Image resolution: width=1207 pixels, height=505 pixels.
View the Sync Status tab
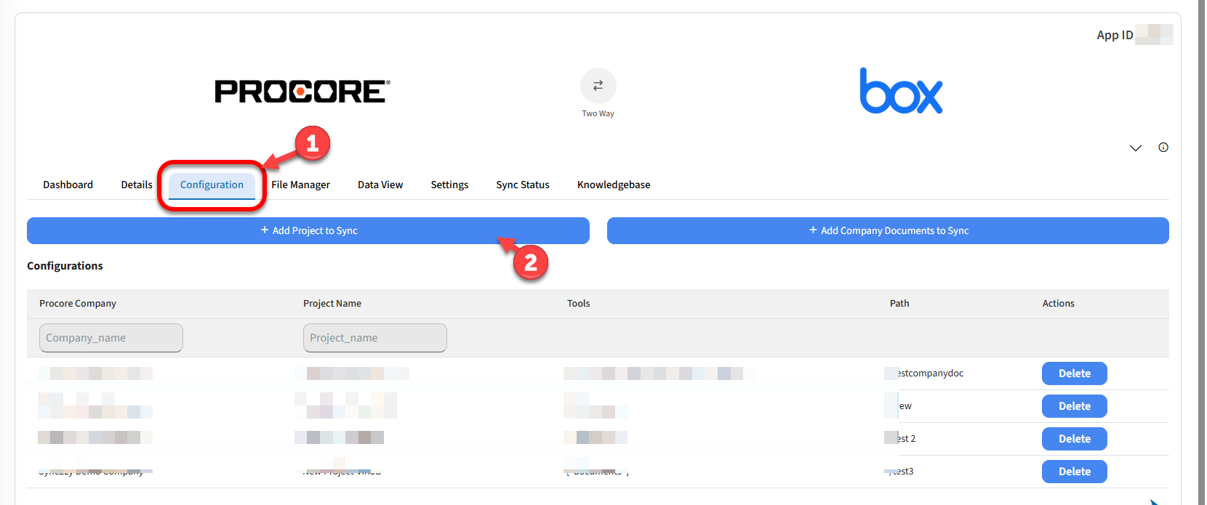click(522, 185)
